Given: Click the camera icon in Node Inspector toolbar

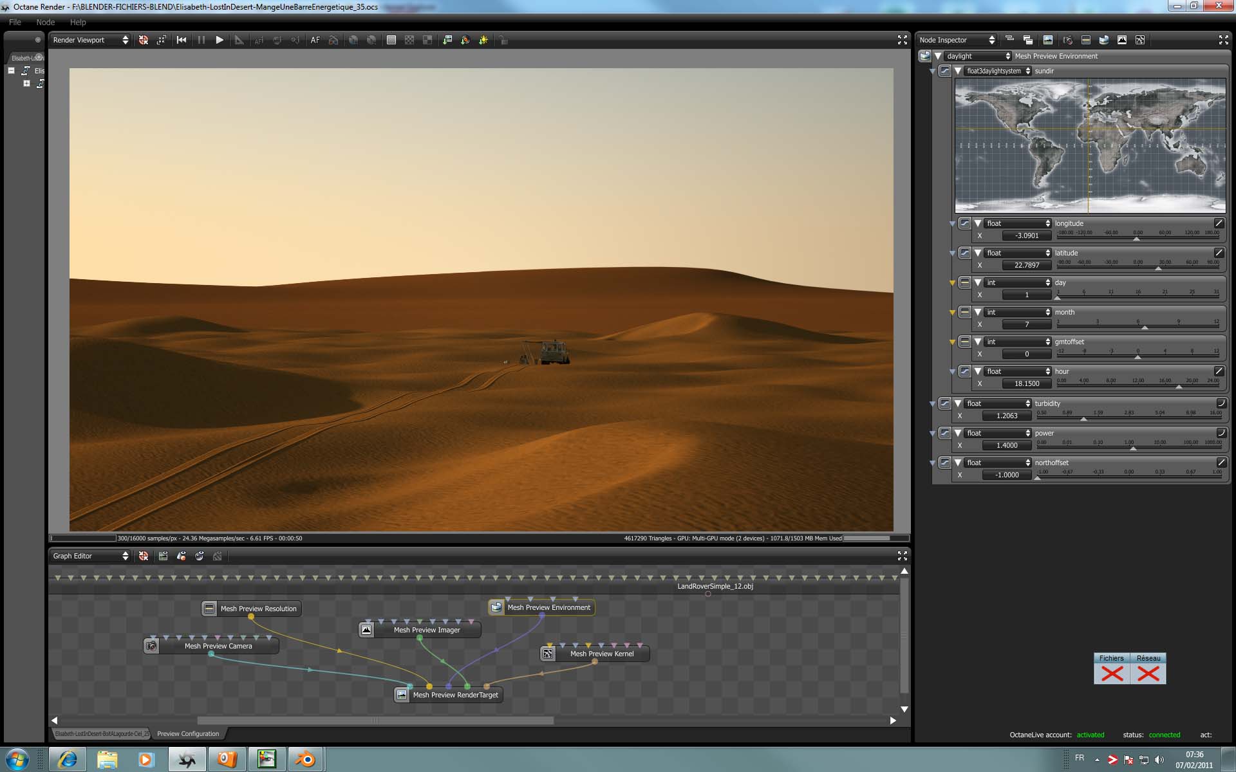Looking at the screenshot, I should click(x=1067, y=40).
